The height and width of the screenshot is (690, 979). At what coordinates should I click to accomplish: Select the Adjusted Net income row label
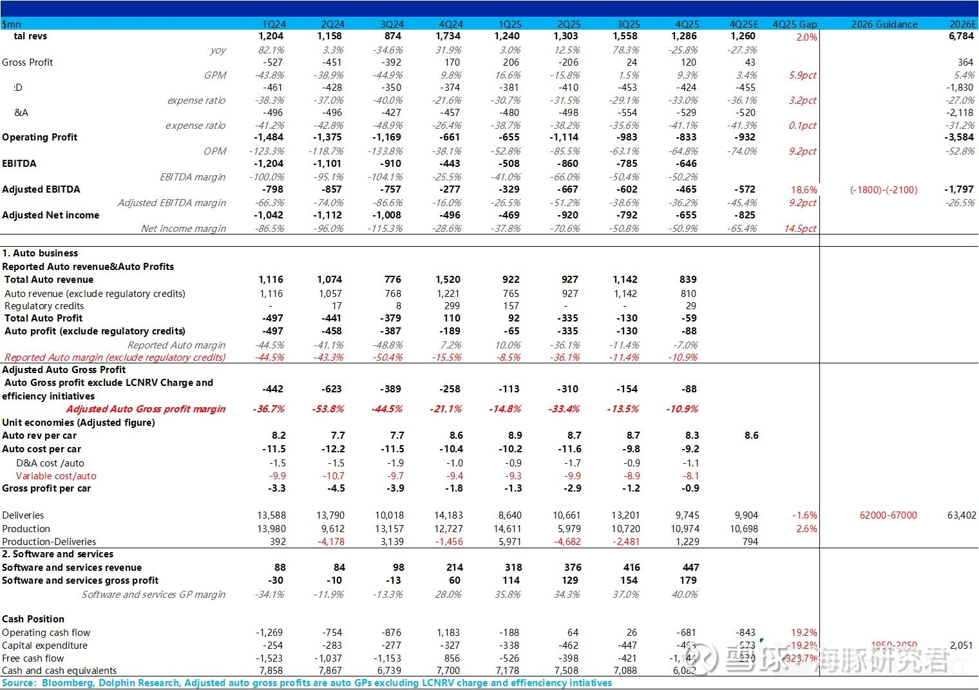(x=51, y=215)
